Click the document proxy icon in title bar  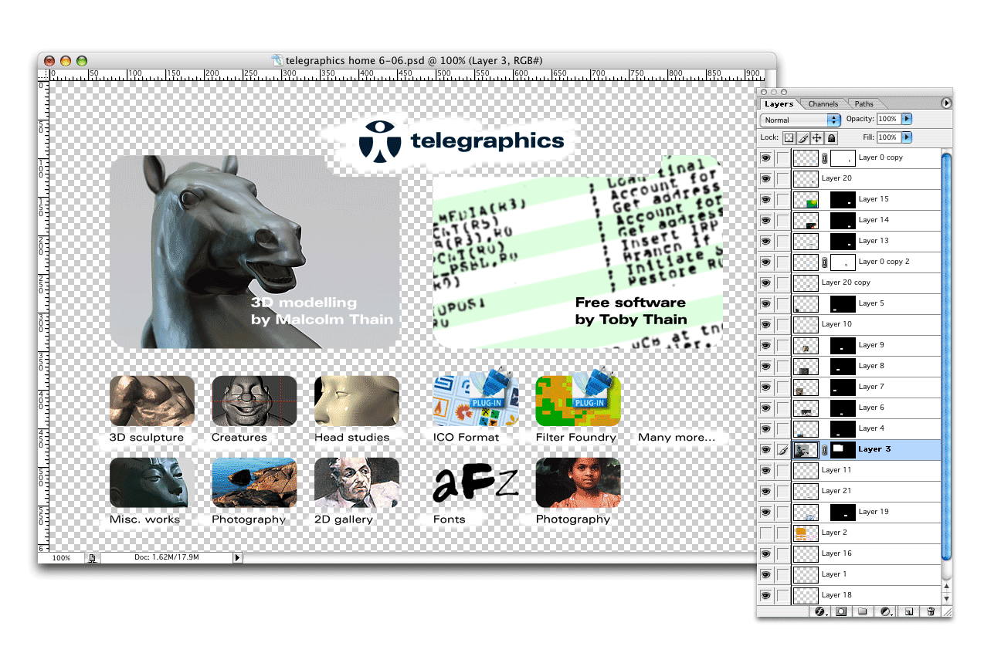click(x=277, y=59)
